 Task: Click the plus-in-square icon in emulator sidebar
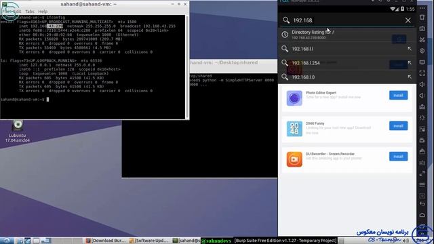pos(422,196)
